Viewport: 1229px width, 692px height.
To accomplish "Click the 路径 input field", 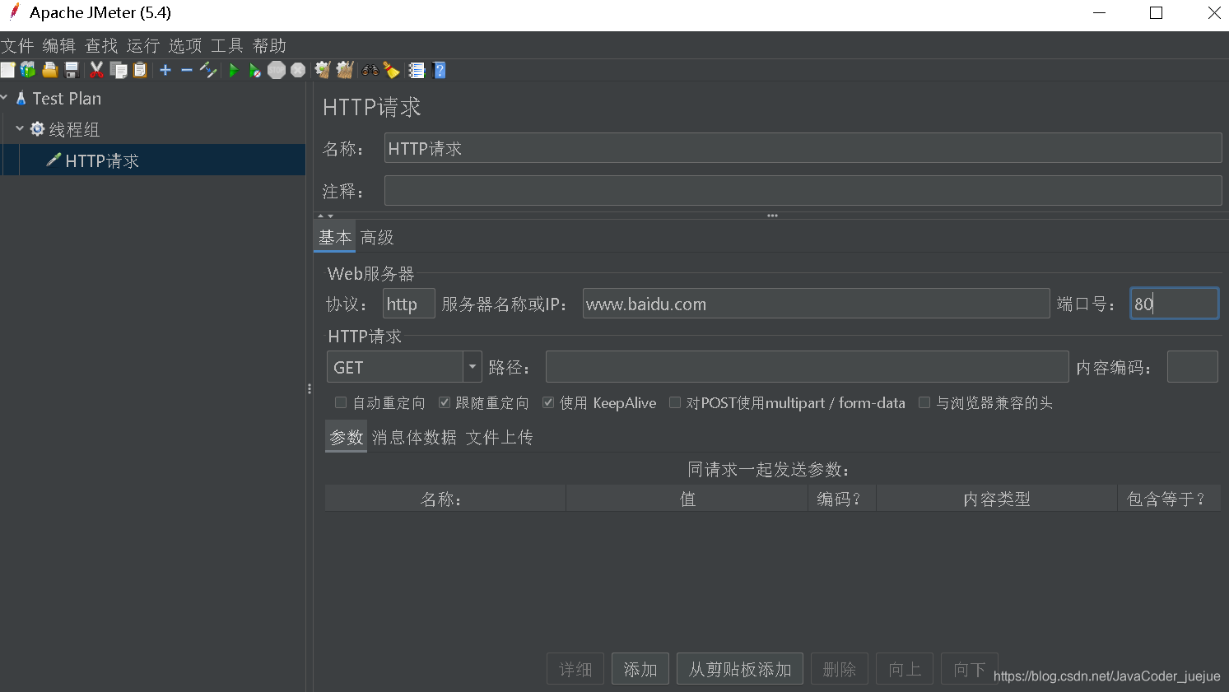I will tap(807, 367).
